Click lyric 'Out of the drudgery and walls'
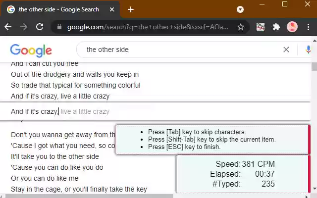 click(x=75, y=74)
